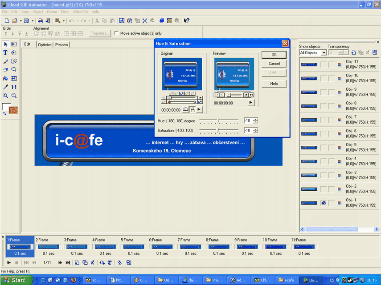Swap foreground and background colors arrow
This screenshot has height=285, width=381.
(x=4, y=113)
